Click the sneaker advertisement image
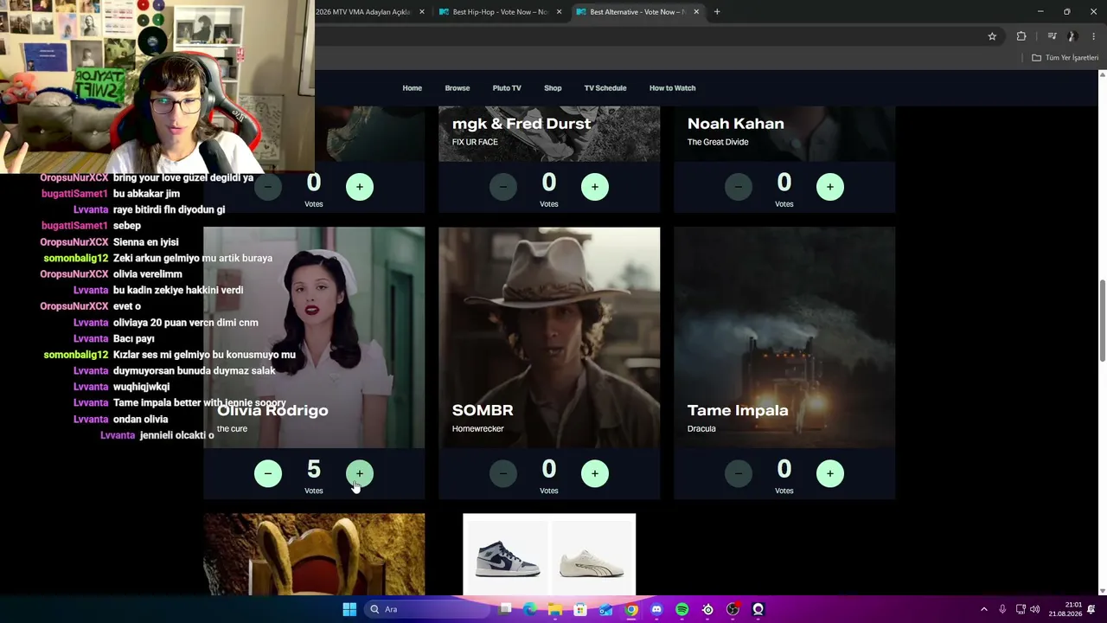 [x=549, y=555]
